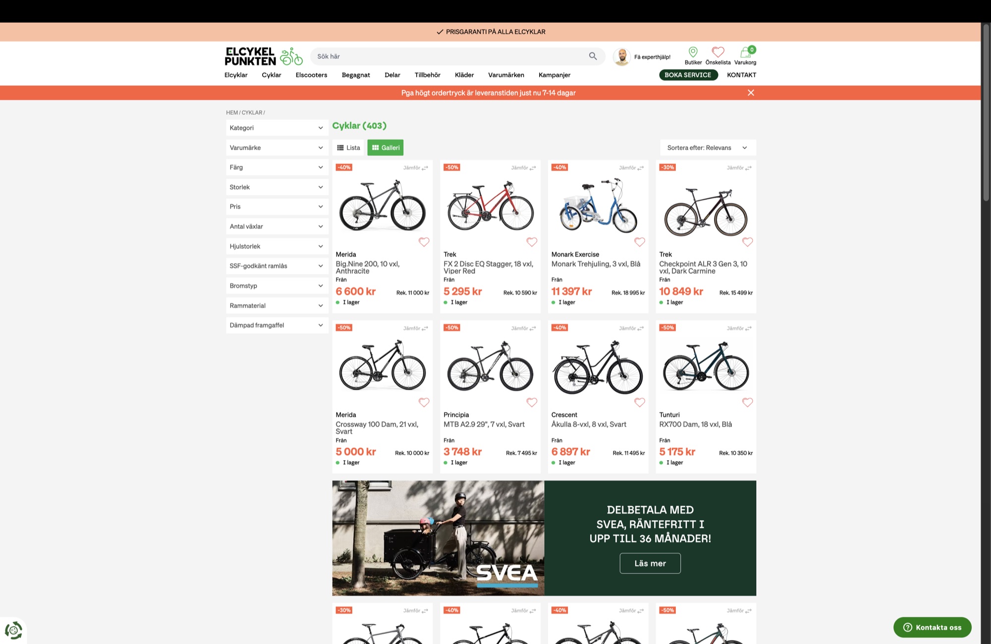Screen dimensions: 991x644
Task: Open the Sortera efter Relevans dropdown
Action: [708, 148]
